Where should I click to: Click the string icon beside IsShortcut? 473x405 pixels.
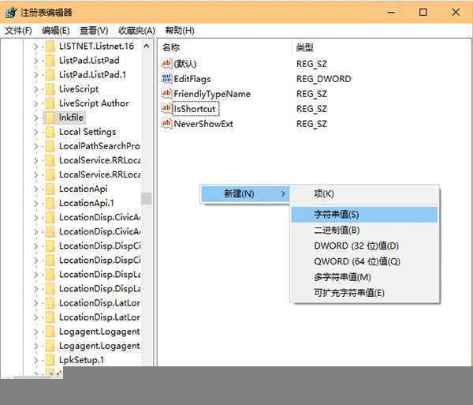[x=166, y=109]
